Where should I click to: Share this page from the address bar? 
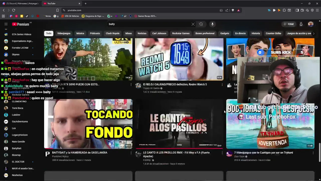point(227,10)
